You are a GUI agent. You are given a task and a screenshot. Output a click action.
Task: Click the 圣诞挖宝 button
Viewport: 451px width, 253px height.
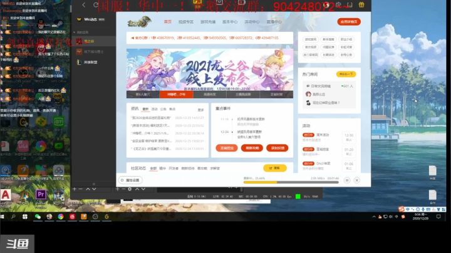[x=227, y=148]
